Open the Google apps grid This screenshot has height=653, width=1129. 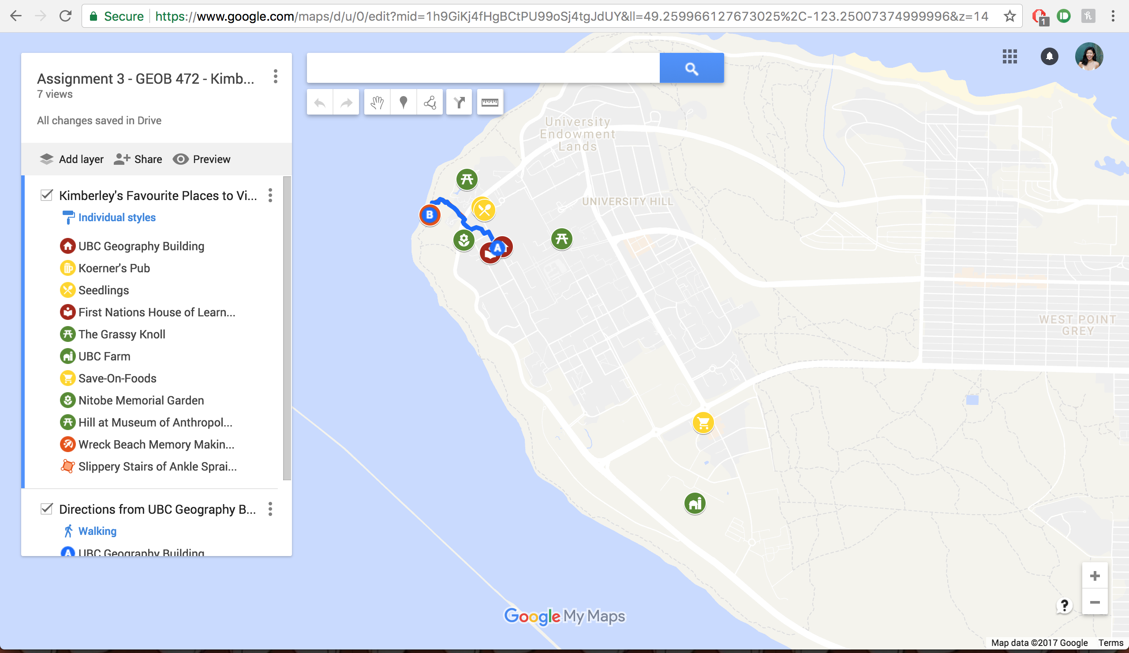point(1010,56)
